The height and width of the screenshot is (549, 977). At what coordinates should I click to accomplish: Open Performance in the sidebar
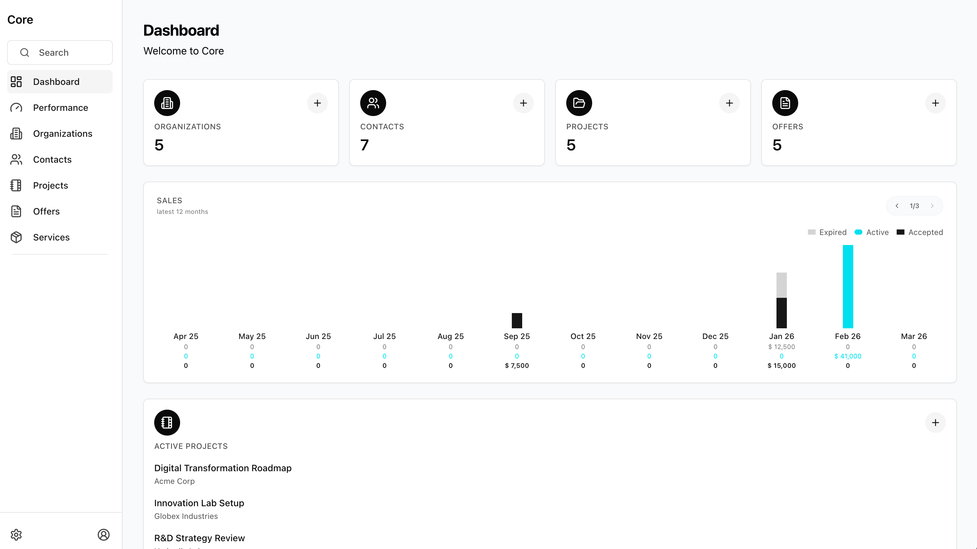60,108
